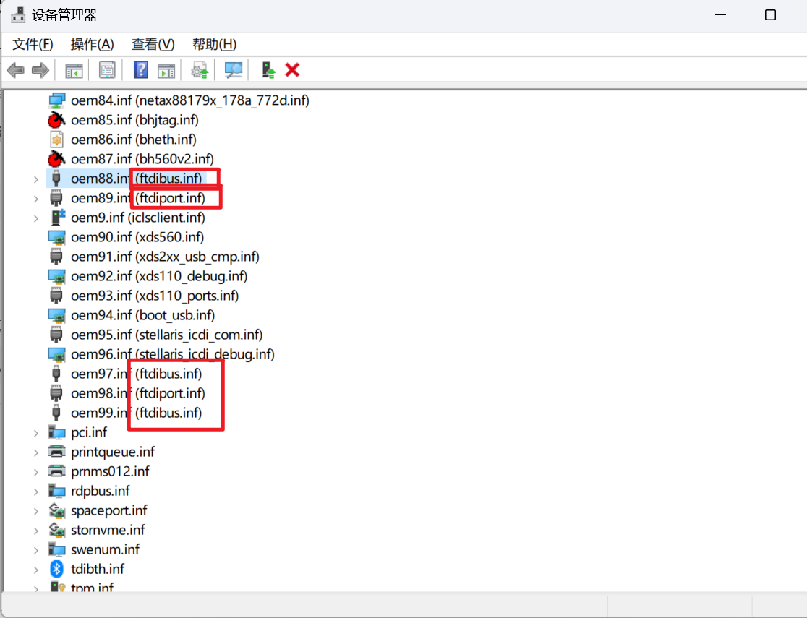Expand the spaceport.inf node
The height and width of the screenshot is (618, 807).
pos(36,512)
